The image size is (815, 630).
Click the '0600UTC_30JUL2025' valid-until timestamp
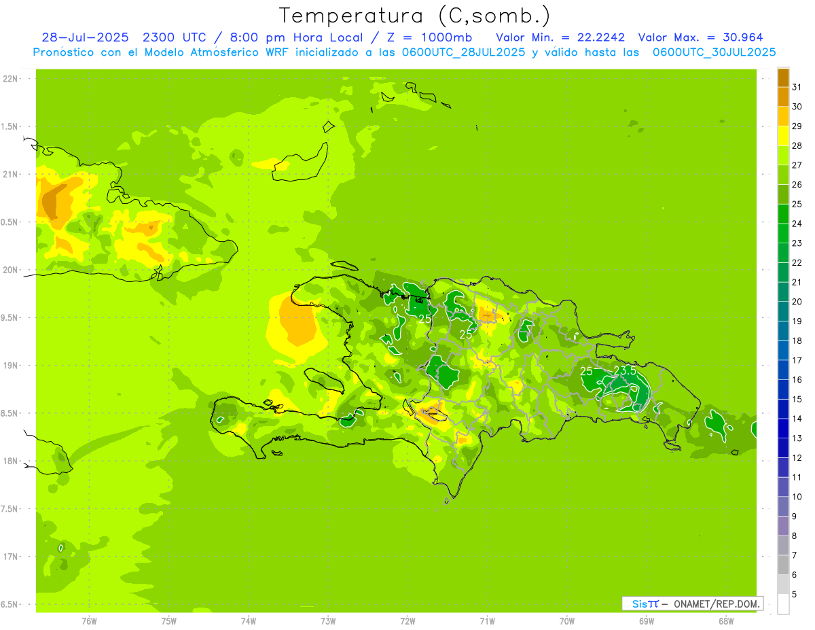(x=714, y=52)
